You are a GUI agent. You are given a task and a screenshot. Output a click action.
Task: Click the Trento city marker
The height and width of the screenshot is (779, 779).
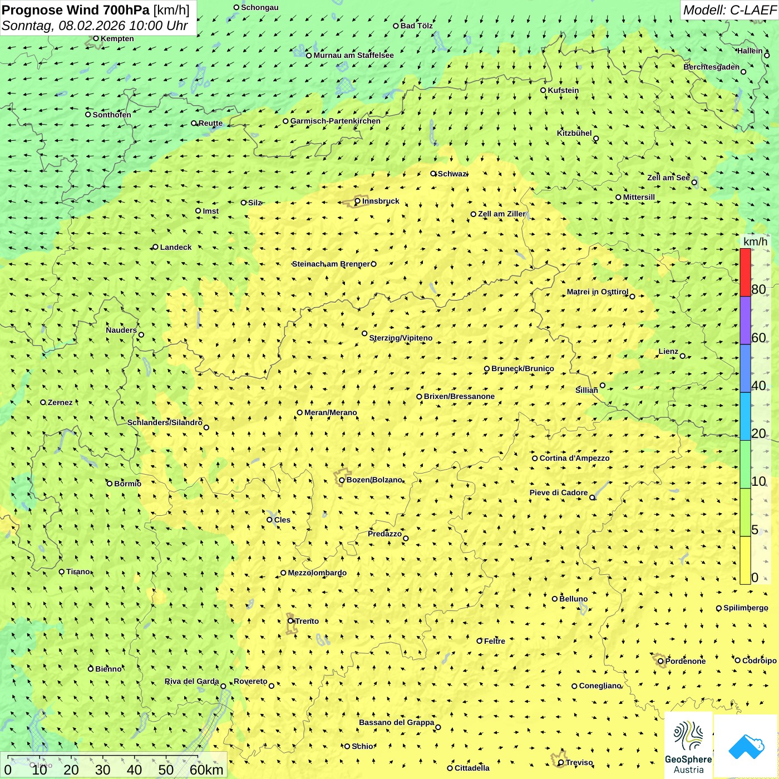(290, 621)
